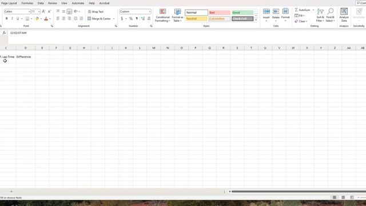Image resolution: width=366 pixels, height=206 pixels.
Task: Apply the Percent Style format
Action: click(x=131, y=18)
